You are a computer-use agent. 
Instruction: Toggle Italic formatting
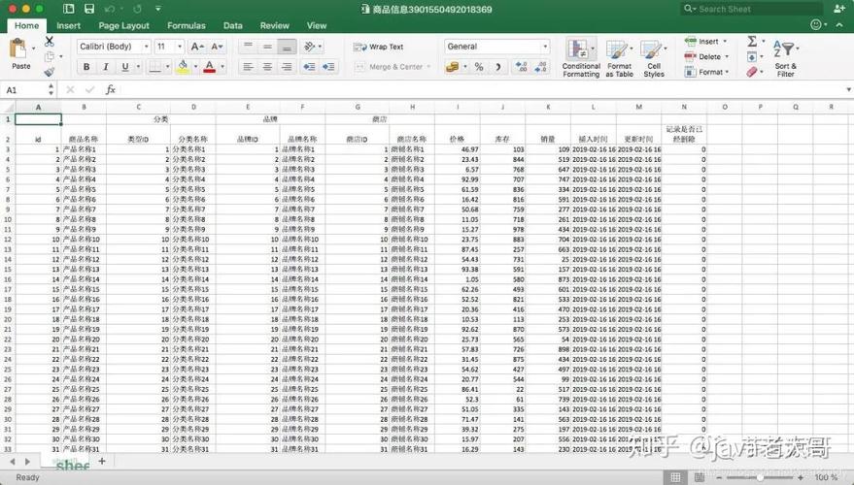click(106, 67)
